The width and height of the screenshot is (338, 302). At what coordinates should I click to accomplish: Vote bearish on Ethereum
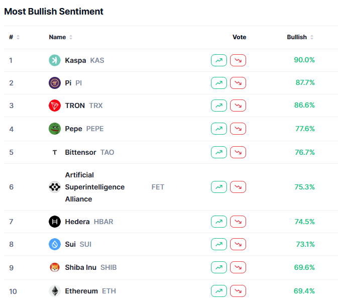click(238, 291)
